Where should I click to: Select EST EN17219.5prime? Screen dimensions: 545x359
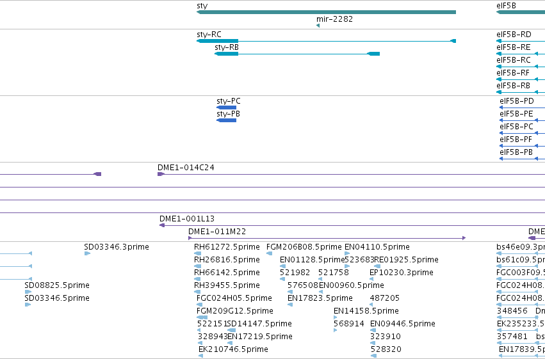pos(260,337)
